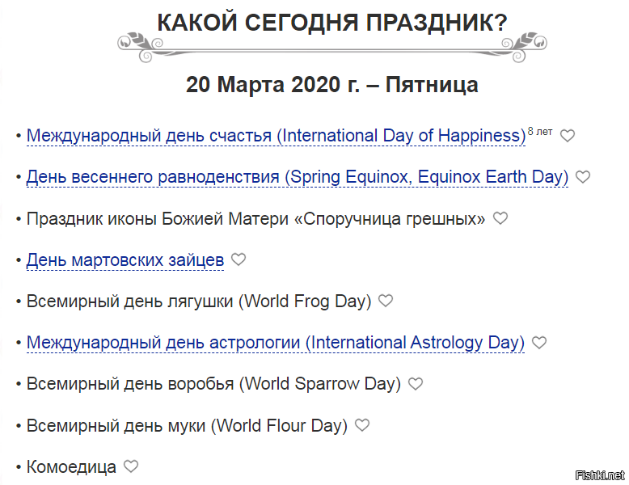629x485 pixels.
Task: Click the Комоедица entry text
Action: pyautogui.click(x=71, y=467)
